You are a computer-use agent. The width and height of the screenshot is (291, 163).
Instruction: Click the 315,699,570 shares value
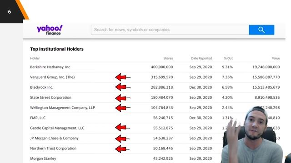click(x=162, y=77)
